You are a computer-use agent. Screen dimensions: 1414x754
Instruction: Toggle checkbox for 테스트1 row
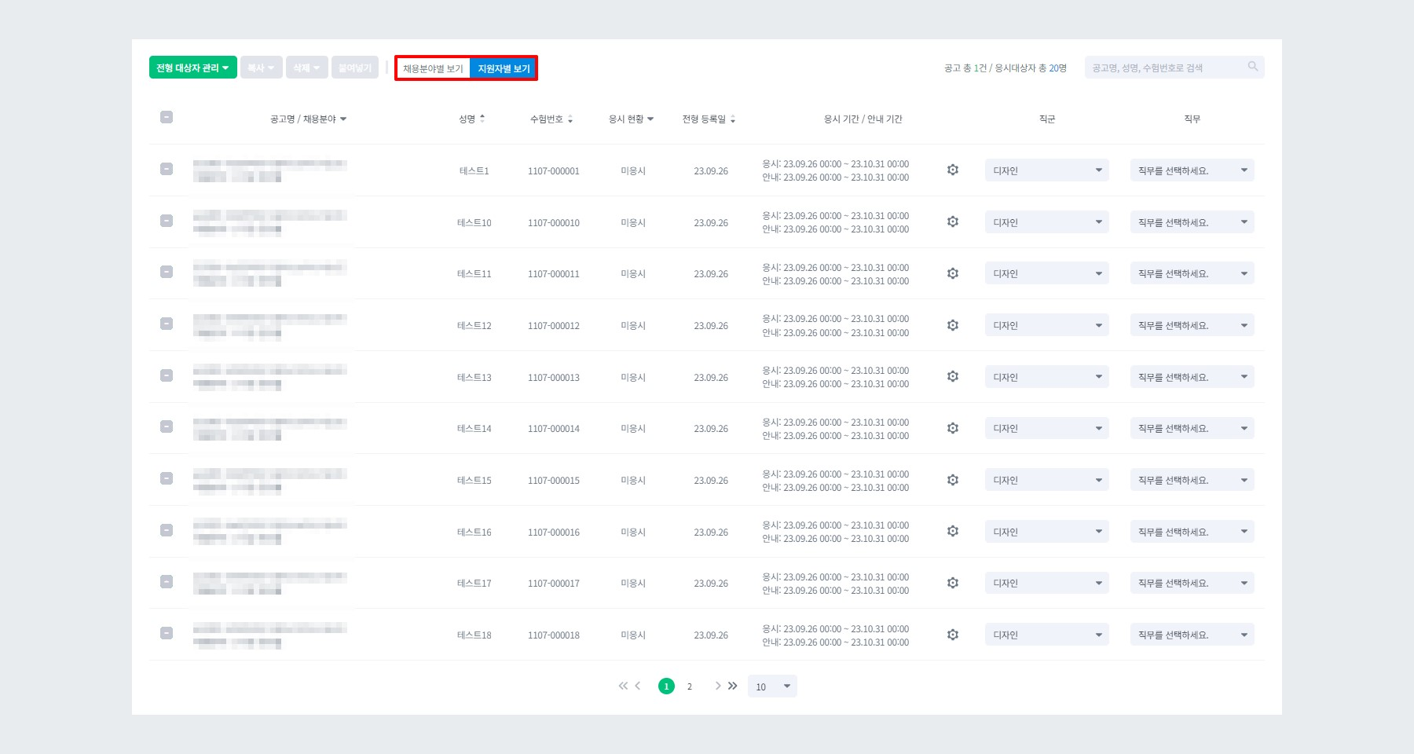(x=167, y=169)
